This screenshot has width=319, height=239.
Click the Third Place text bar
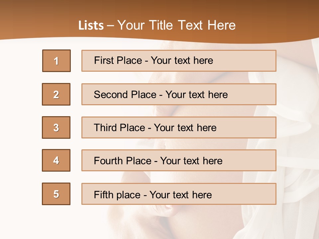(x=179, y=127)
